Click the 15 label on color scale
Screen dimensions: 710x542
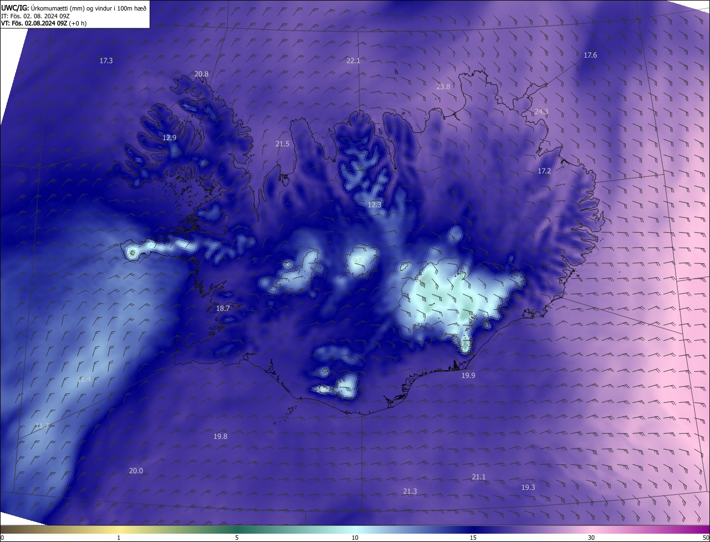[x=473, y=538]
